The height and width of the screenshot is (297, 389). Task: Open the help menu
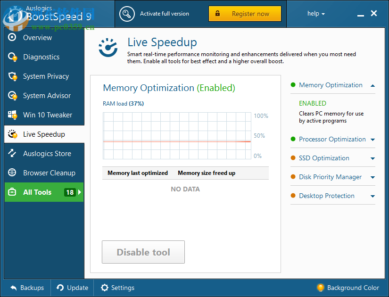click(315, 14)
